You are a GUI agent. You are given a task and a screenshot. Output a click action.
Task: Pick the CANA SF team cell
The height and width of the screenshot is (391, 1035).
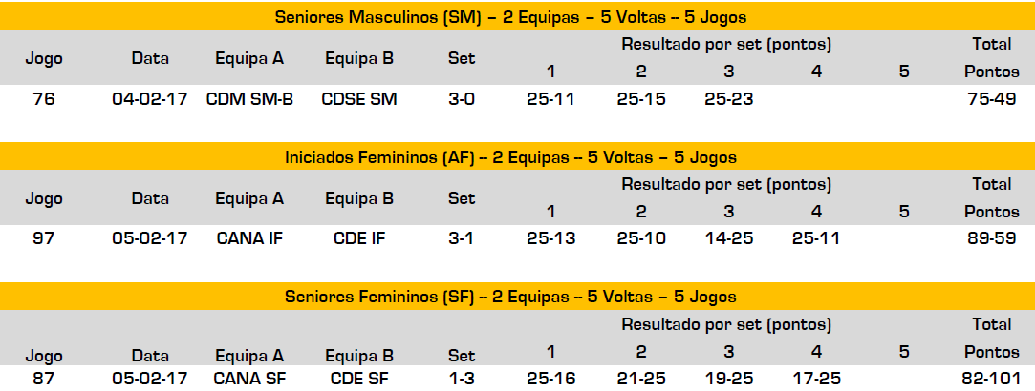point(249,379)
